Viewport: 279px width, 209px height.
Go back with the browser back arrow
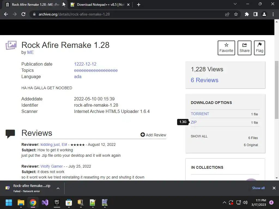[6, 14]
